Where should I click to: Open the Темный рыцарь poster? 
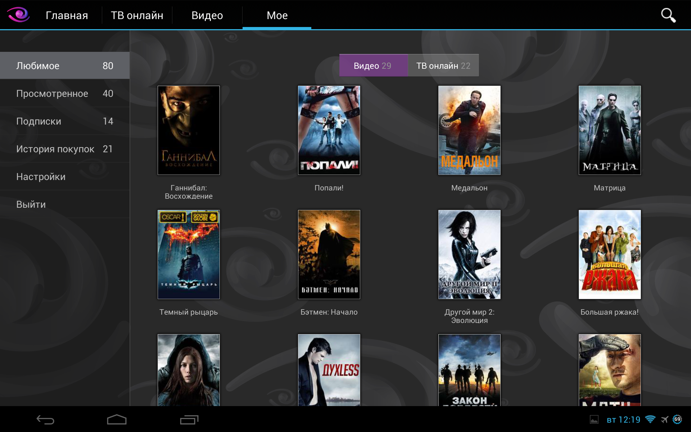click(x=189, y=255)
